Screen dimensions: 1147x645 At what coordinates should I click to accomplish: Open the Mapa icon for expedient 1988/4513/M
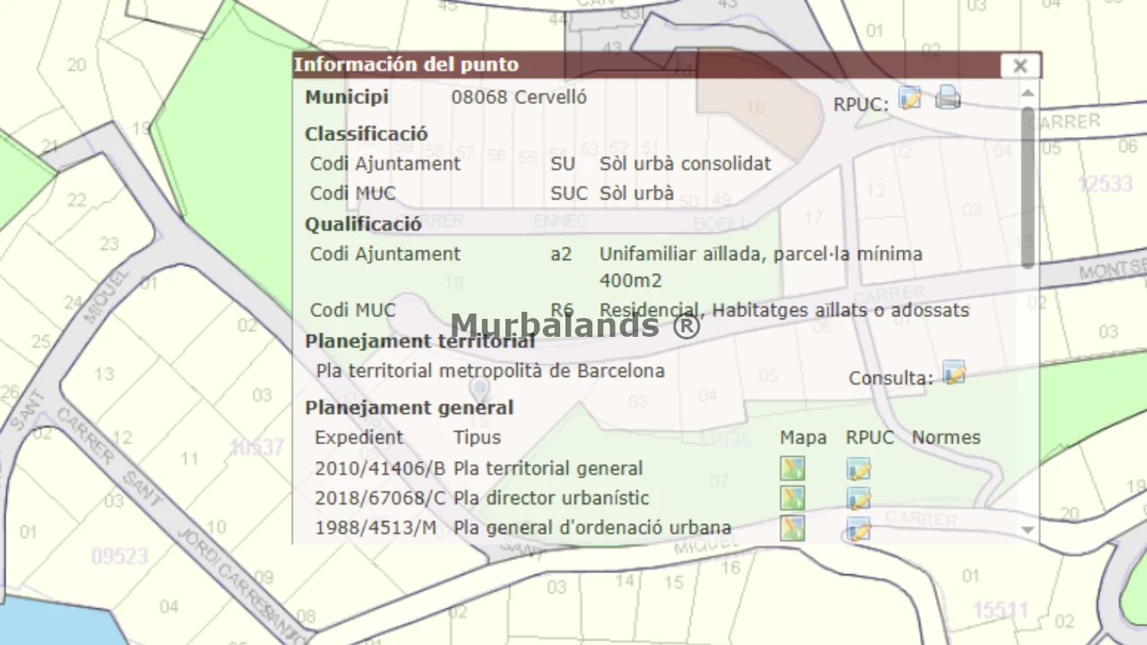pos(791,528)
